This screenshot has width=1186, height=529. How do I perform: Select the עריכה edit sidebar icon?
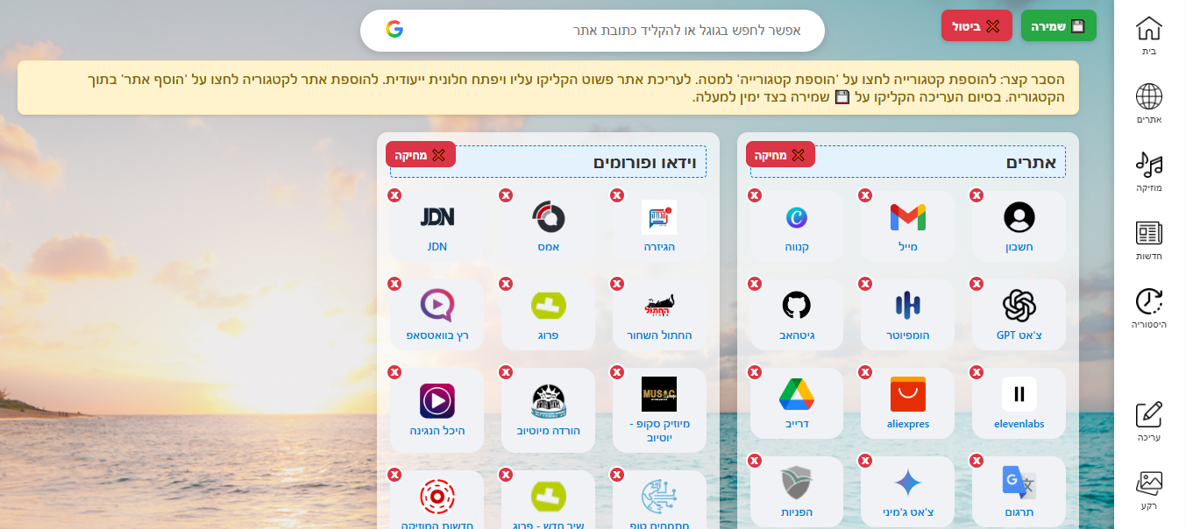pos(1148,421)
